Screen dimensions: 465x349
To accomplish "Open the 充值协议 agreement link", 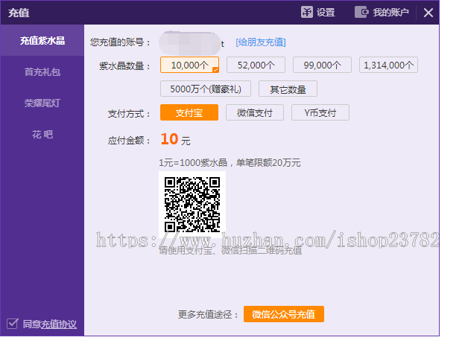I will coord(58,324).
